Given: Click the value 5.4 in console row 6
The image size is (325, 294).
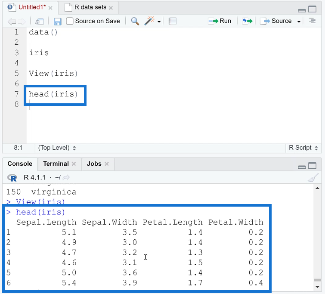Looking at the screenshot, I should point(69,283).
